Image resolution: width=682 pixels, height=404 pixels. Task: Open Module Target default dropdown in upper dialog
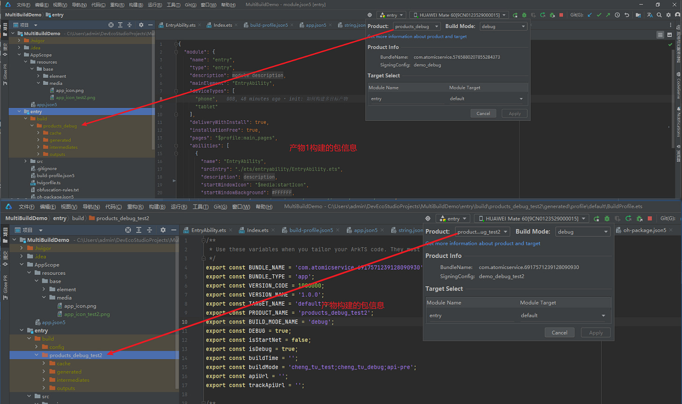tap(487, 99)
